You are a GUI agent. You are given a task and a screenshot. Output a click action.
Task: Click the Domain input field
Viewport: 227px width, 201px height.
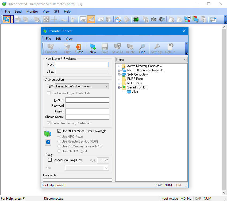click(x=87, y=111)
